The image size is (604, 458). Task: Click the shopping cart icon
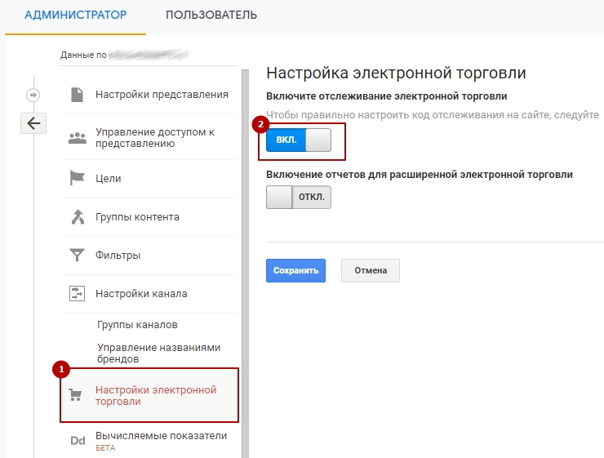point(75,395)
